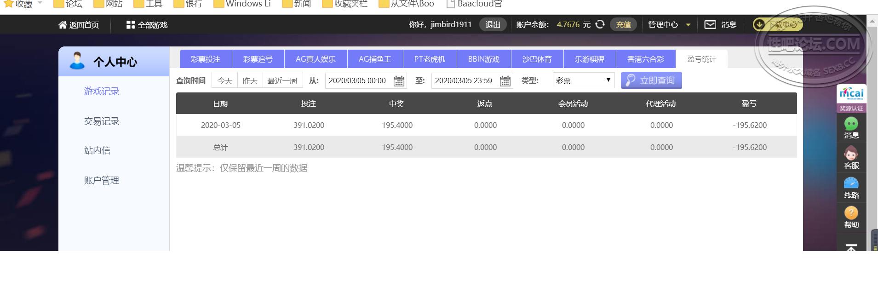Open the mcai 奖源认证 badge
The width and height of the screenshot is (878, 298).
tap(851, 98)
